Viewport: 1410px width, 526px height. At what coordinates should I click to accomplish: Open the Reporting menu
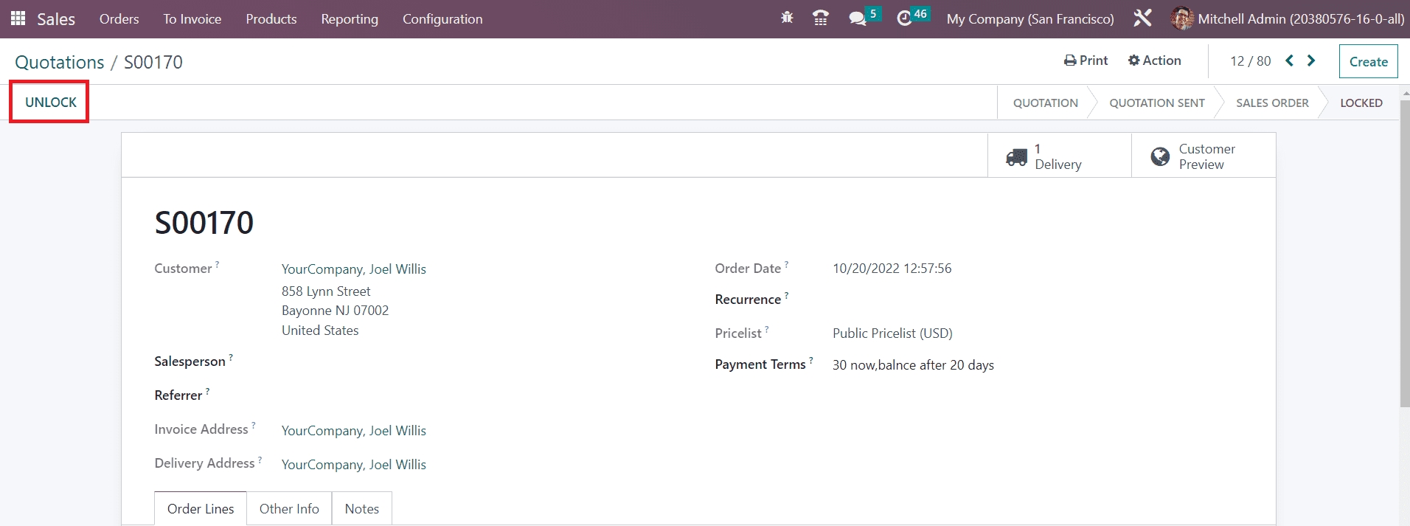click(x=350, y=18)
